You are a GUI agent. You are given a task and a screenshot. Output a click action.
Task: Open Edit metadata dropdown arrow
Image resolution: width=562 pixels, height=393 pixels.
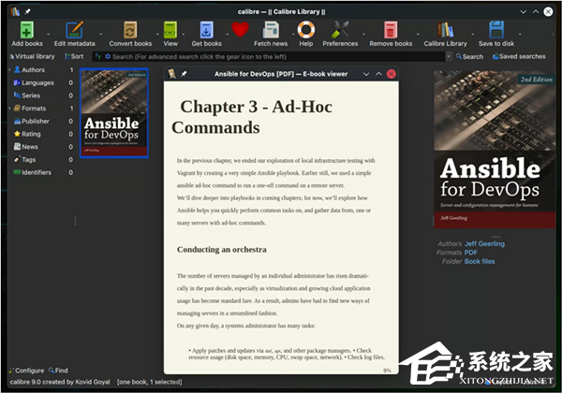point(101,35)
